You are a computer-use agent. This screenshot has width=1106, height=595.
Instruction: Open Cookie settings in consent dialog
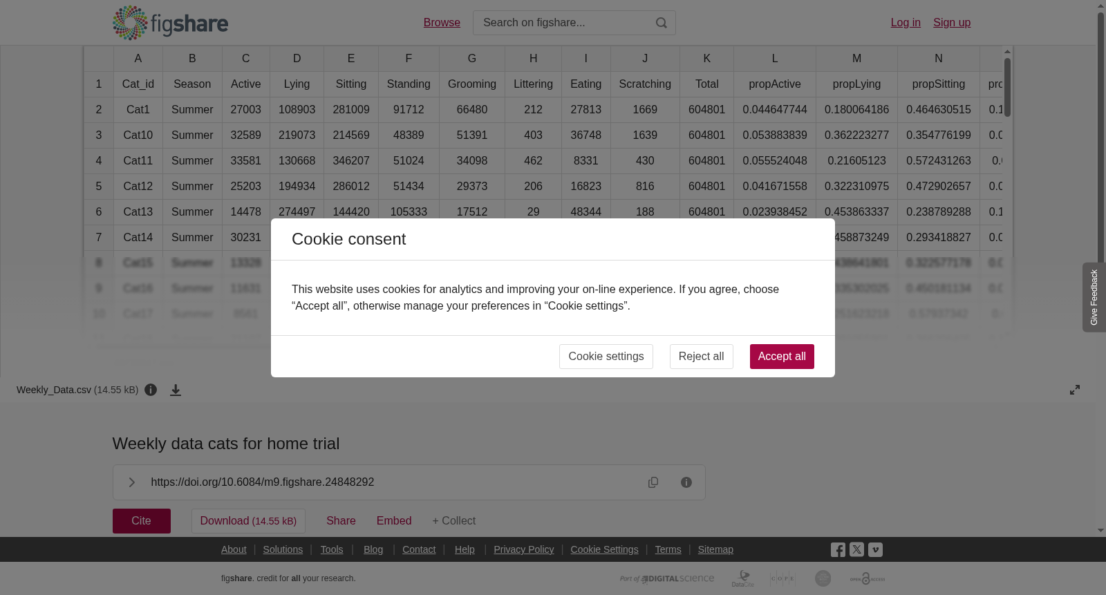tap(606, 357)
